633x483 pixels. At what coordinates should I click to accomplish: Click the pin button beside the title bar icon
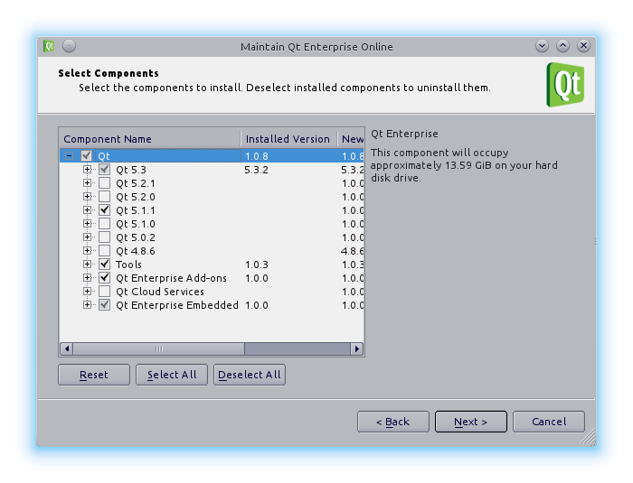(x=69, y=45)
